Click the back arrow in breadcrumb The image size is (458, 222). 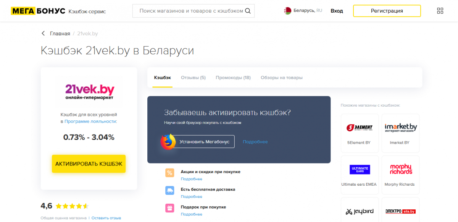click(43, 34)
